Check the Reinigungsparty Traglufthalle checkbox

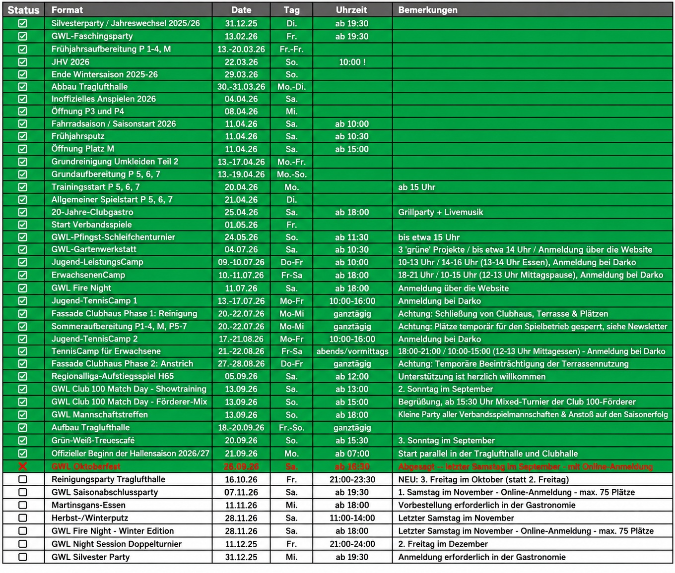23,479
